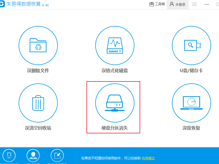This screenshot has height=164, width=219.
Task: Open the phone data recovery icon
Action: point(9,156)
